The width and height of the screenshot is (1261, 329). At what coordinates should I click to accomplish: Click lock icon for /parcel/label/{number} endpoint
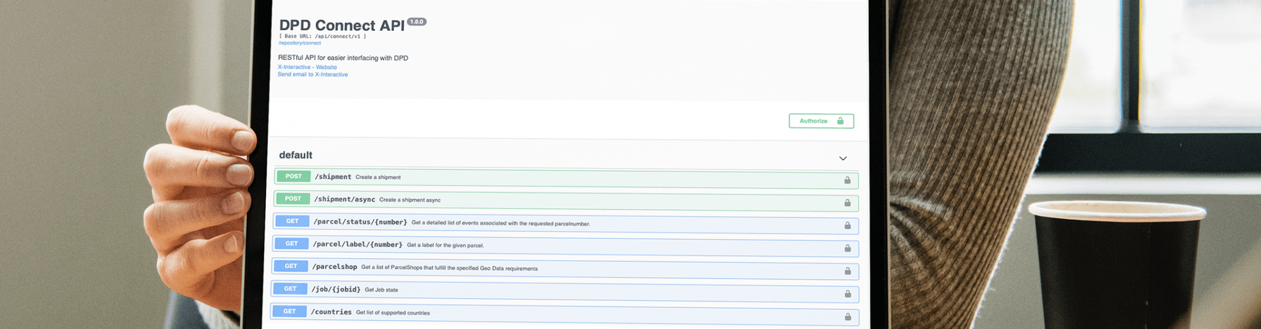[x=847, y=248]
